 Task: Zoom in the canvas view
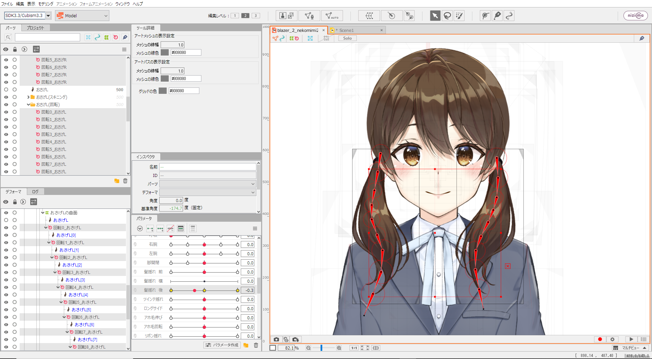[339, 348]
